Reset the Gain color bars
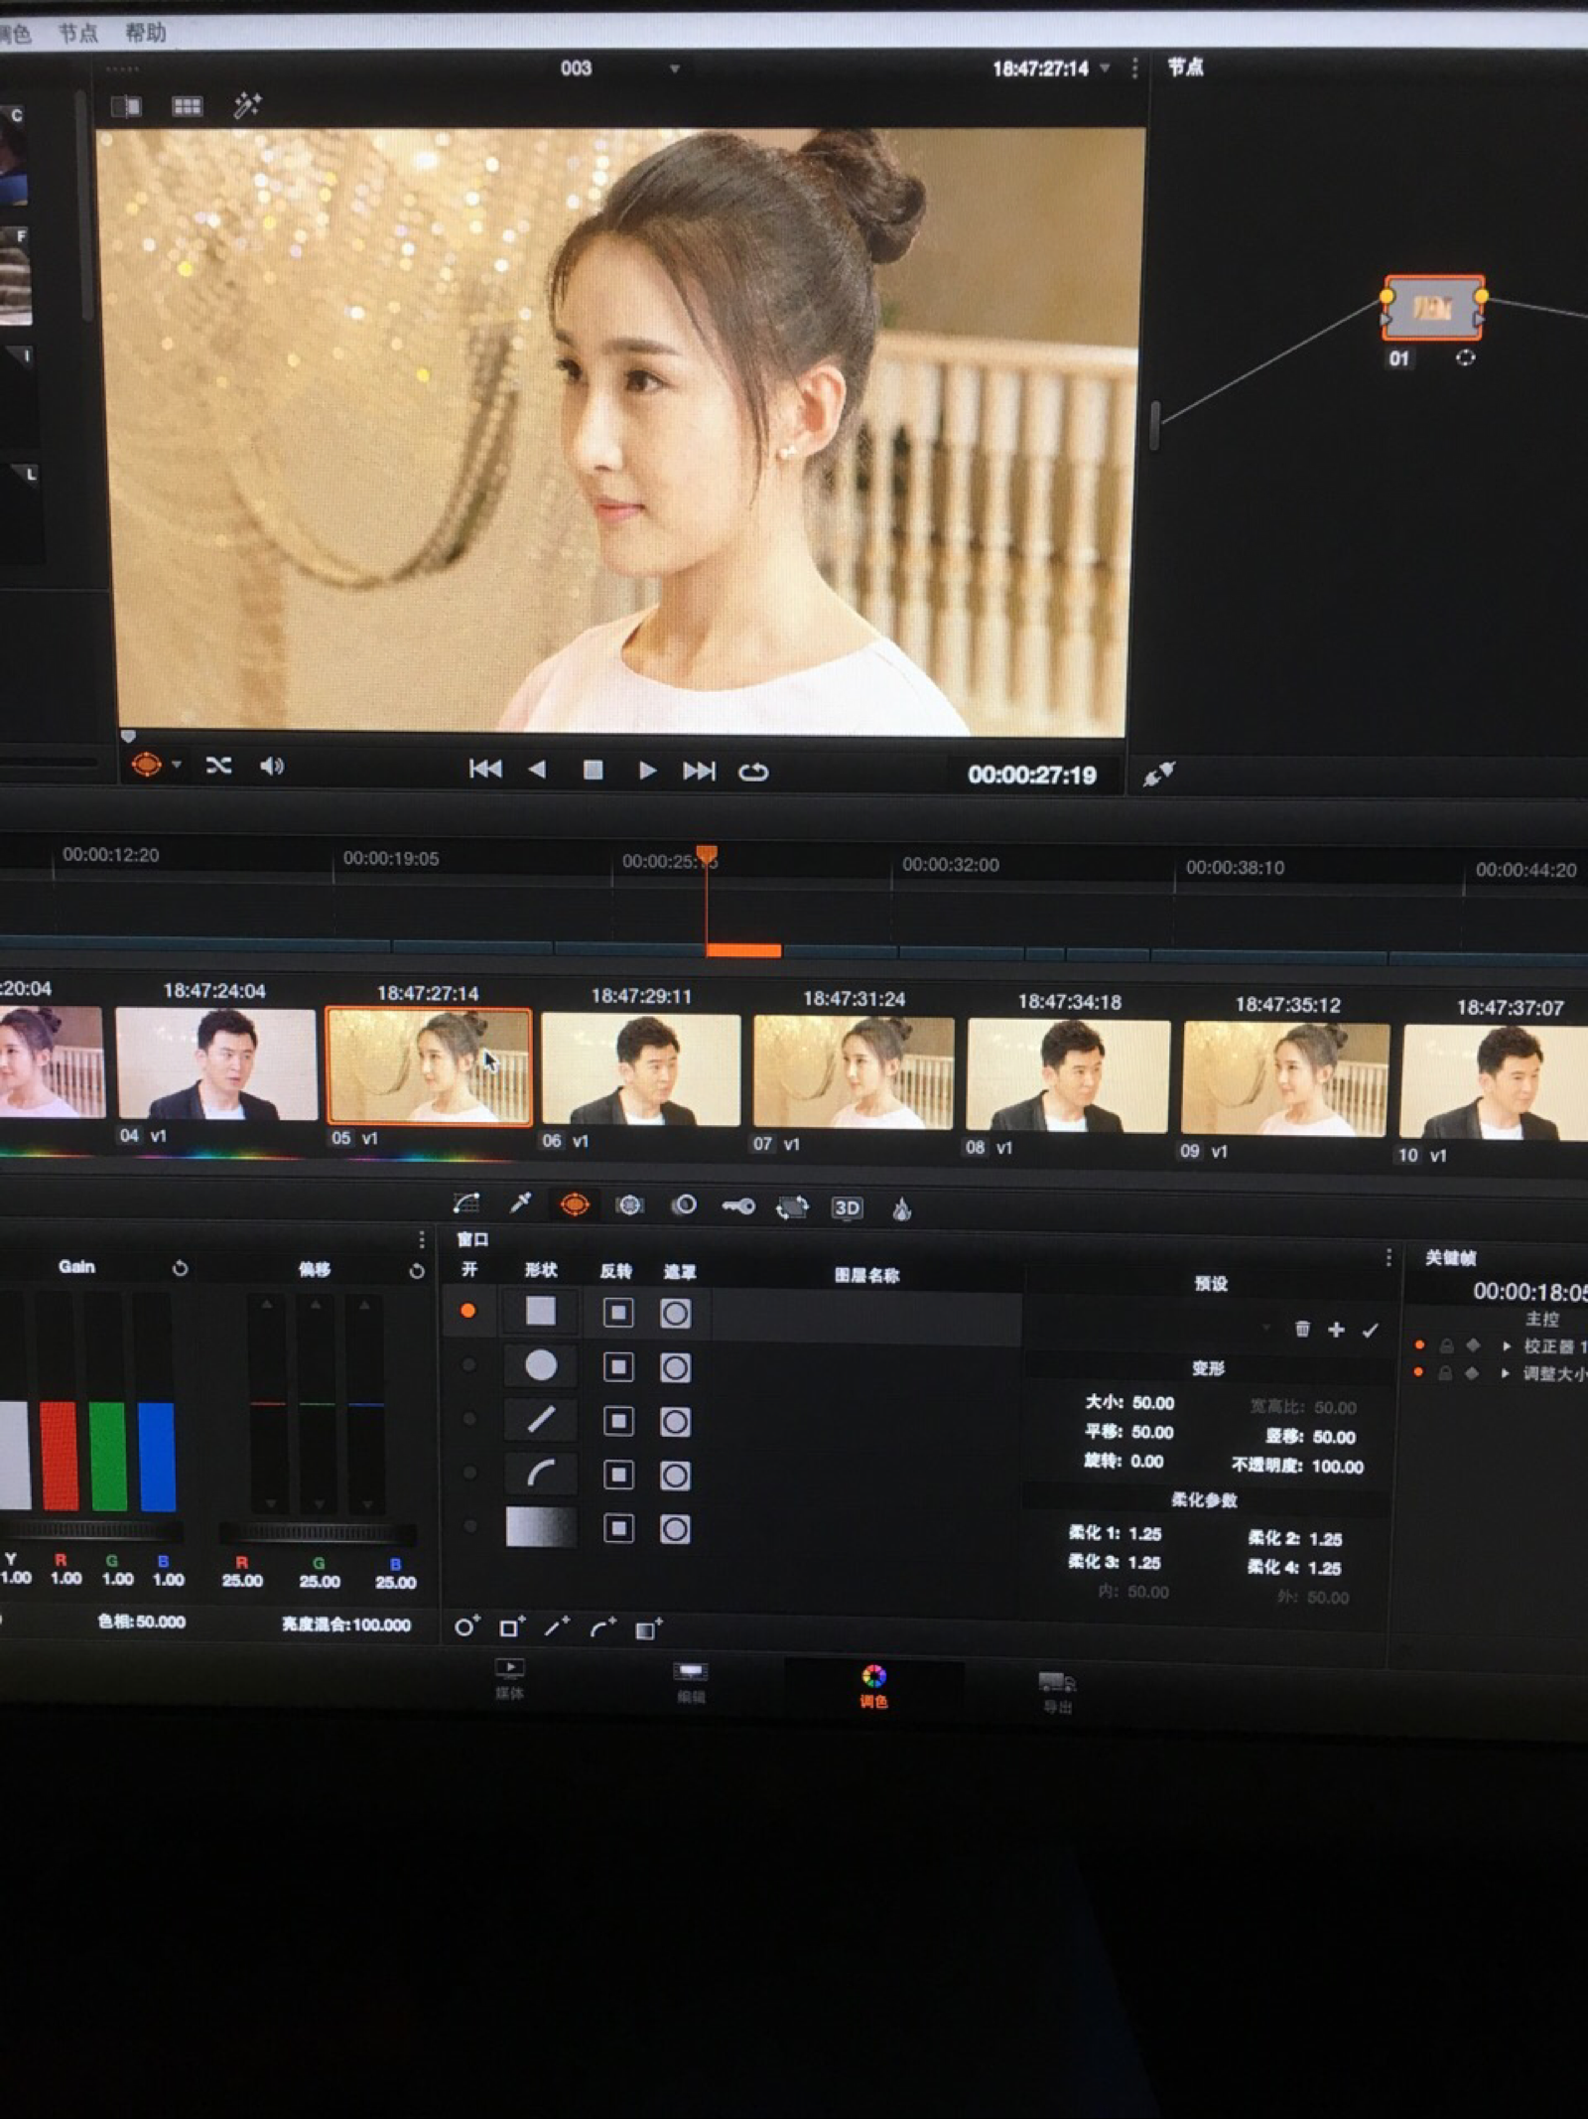This screenshot has width=1588, height=2119. 180,1268
